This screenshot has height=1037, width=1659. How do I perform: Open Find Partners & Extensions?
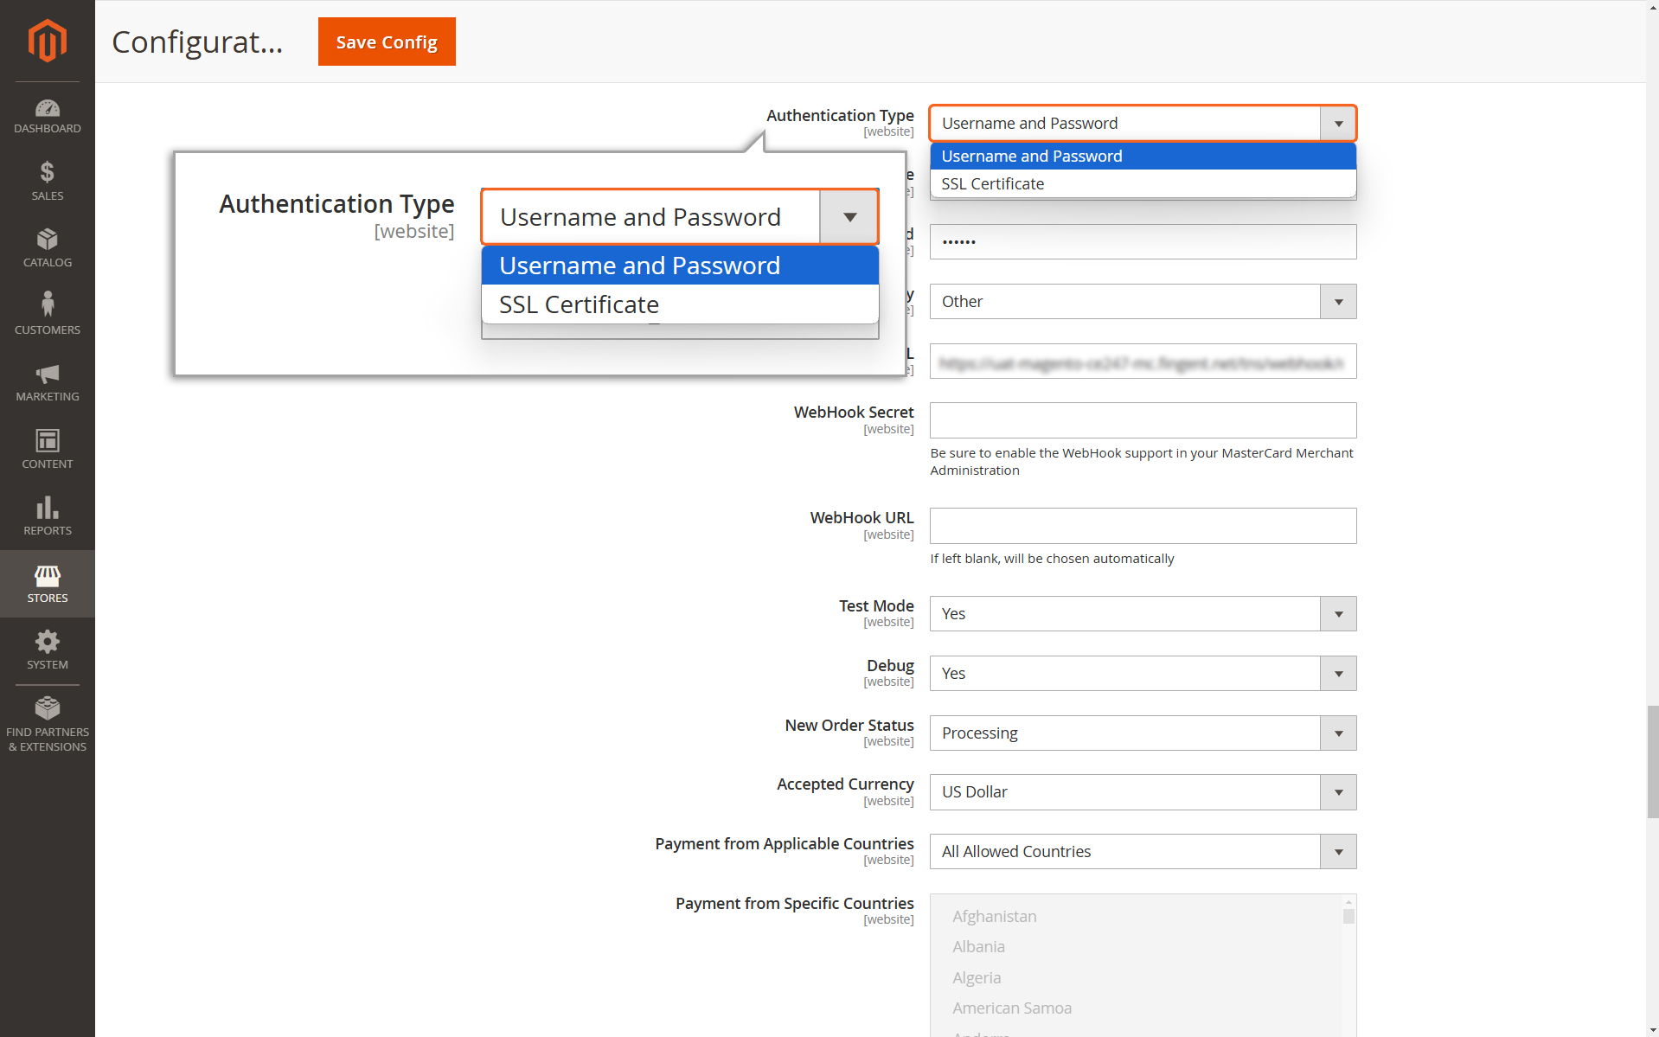coord(47,725)
